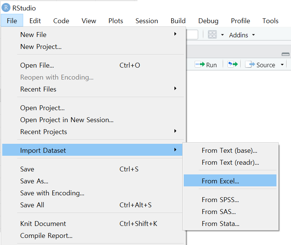Open the panes layout dropdown arrow
The width and height of the screenshot is (291, 245).
point(222,35)
